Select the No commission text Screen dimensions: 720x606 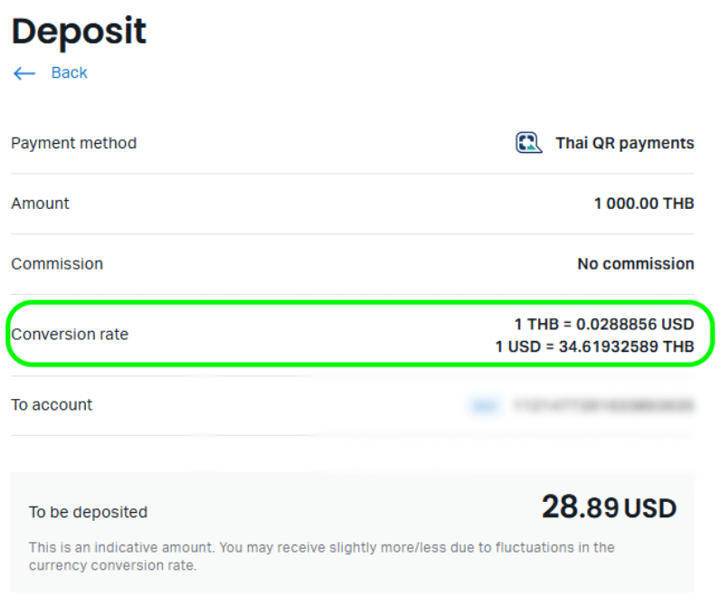pos(636,264)
